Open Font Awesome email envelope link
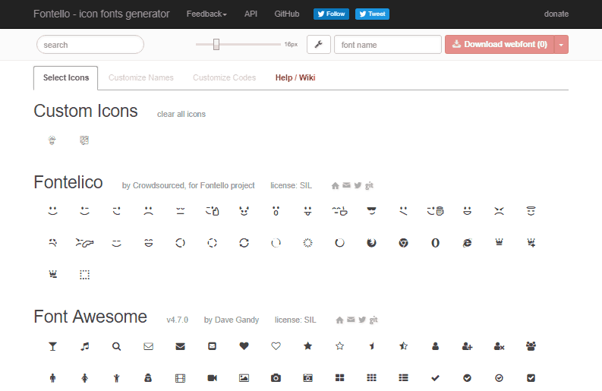Screen dimensions: 602x391 [x=351, y=320]
